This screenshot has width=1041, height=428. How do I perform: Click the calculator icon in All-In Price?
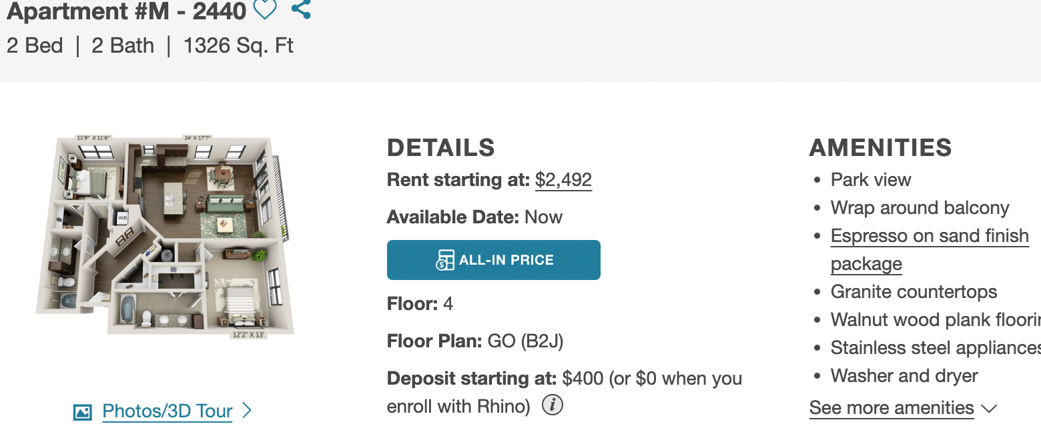point(445,260)
